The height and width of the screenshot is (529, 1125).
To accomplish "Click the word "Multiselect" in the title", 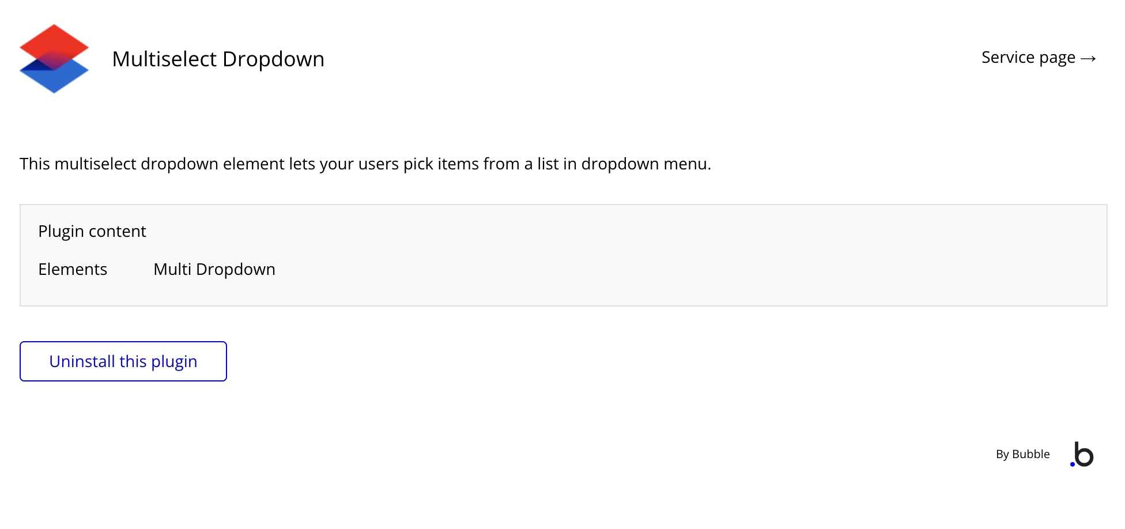I will (164, 59).
